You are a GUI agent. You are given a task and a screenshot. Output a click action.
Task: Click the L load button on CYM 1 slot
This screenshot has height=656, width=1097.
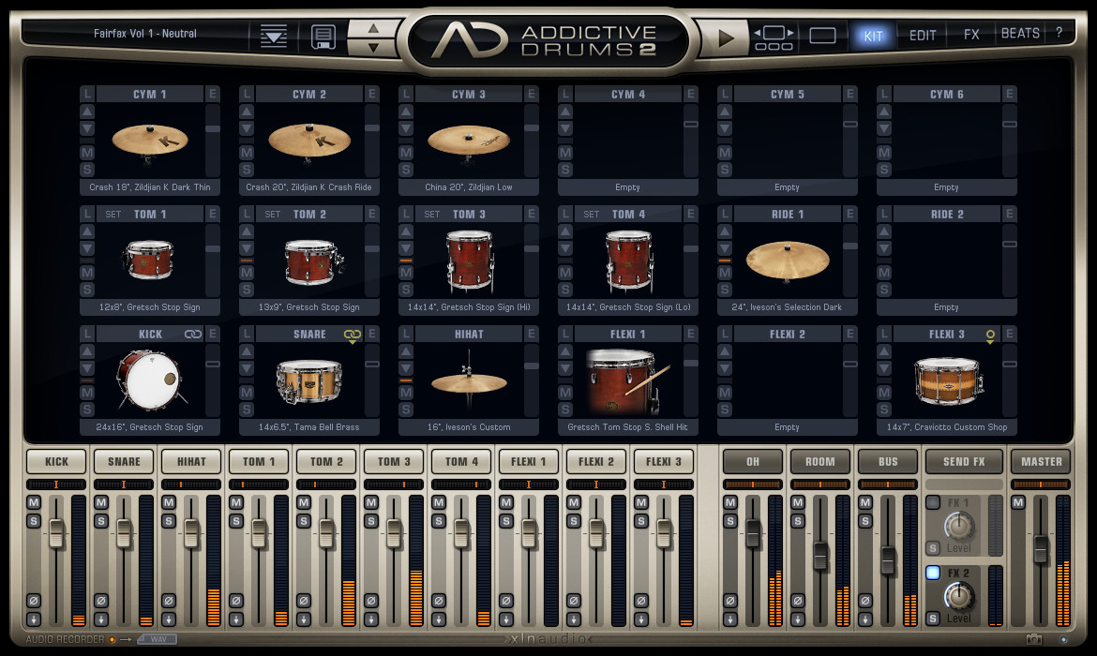point(87,94)
